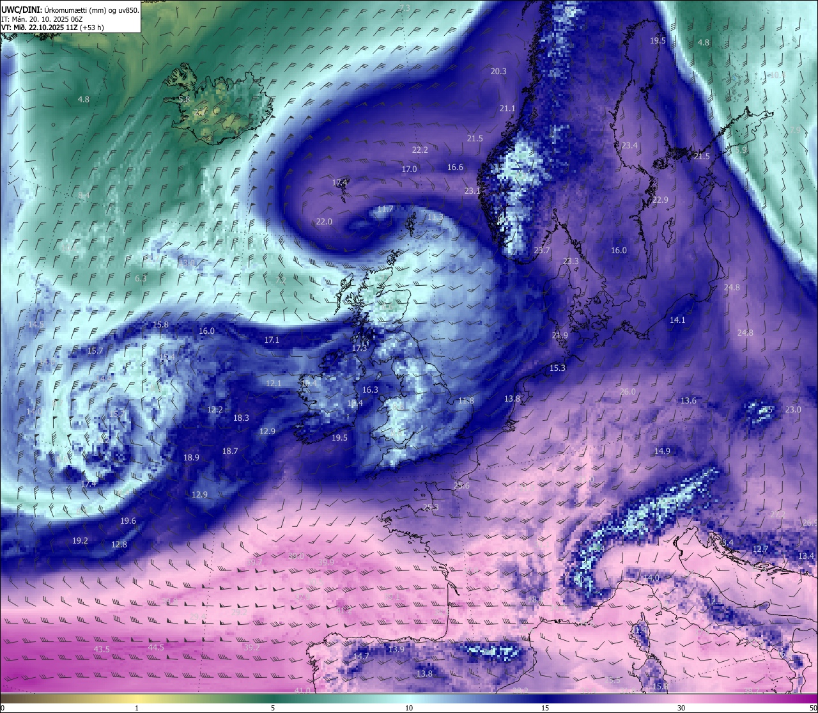Click the map value '18.9'
The width and height of the screenshot is (818, 713).
[191, 457]
